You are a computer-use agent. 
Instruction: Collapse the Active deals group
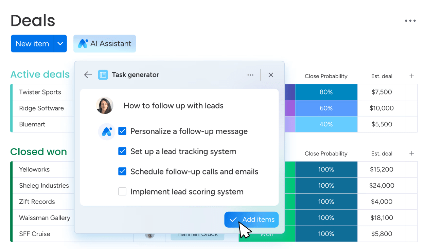(x=40, y=74)
